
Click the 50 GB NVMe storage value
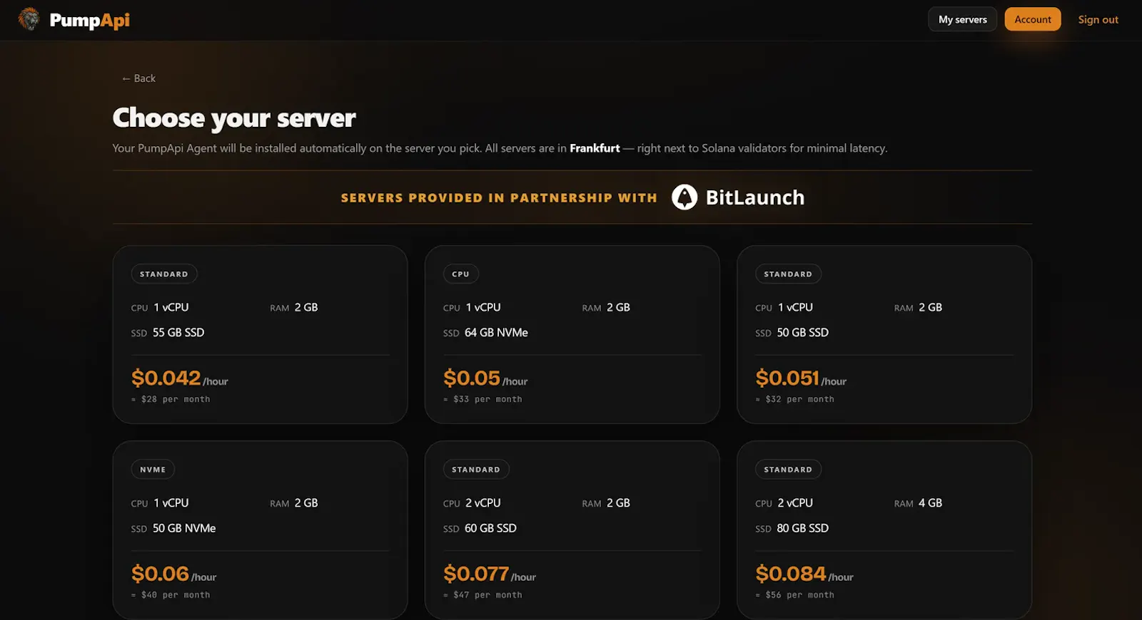click(x=184, y=528)
